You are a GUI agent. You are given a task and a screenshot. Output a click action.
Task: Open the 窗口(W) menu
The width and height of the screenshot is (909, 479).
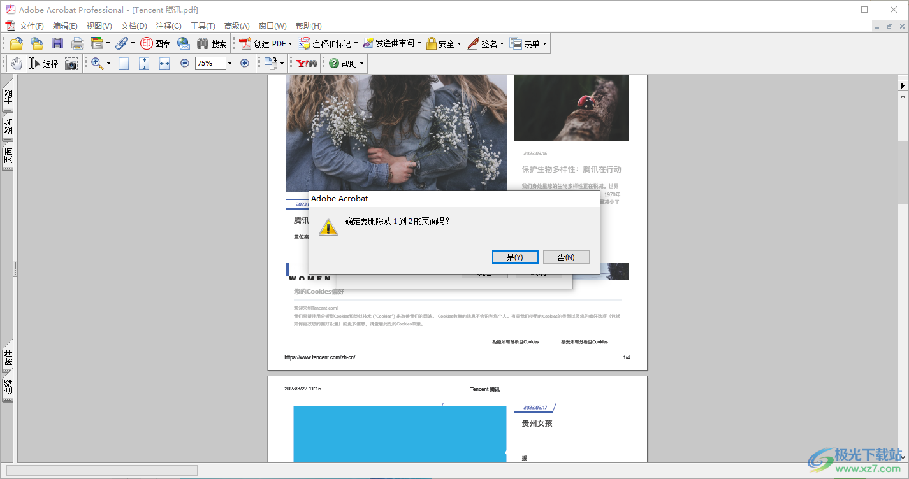[x=272, y=25]
